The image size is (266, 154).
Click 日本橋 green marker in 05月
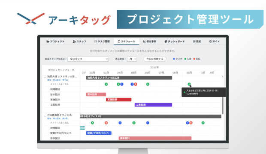click(134, 123)
